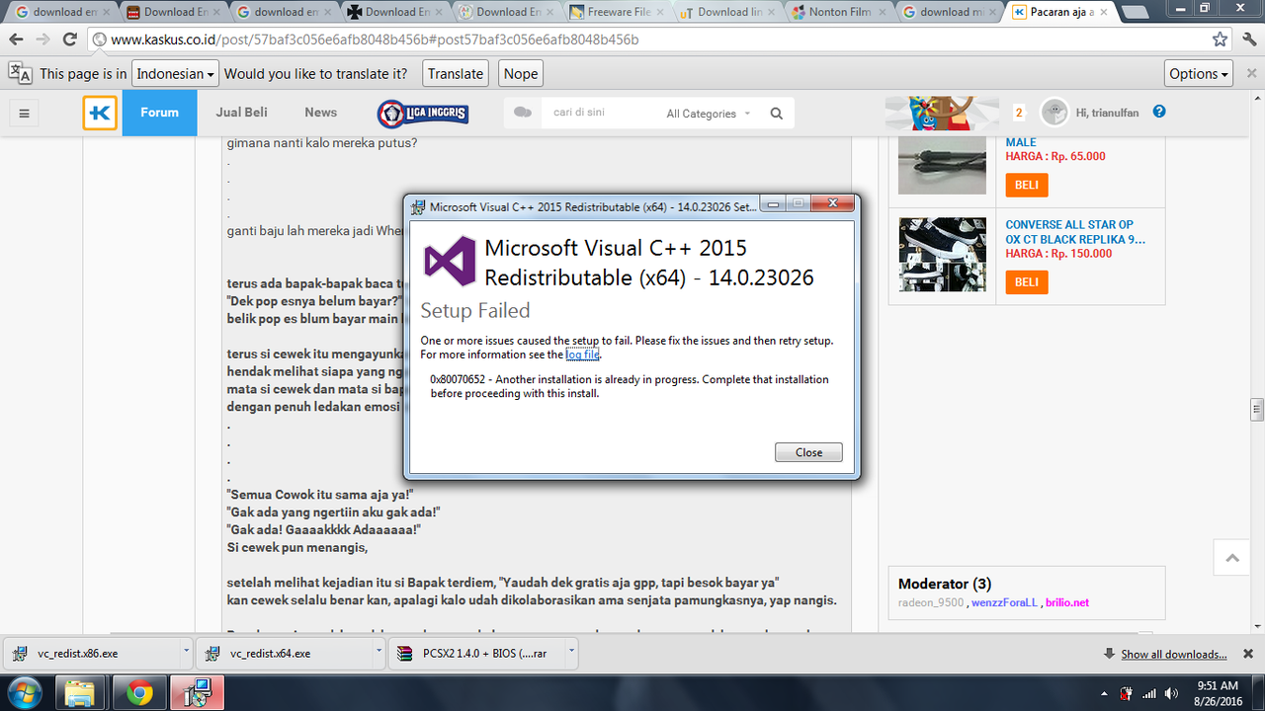Open moderator radeon_9500 profile link
The image size is (1265, 711).
click(x=931, y=602)
